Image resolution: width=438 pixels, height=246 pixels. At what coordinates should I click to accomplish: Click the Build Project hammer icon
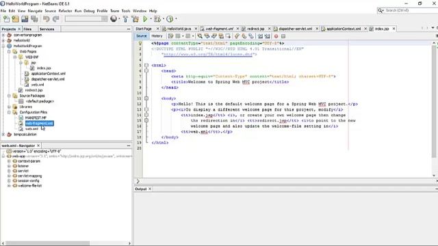(125, 19)
